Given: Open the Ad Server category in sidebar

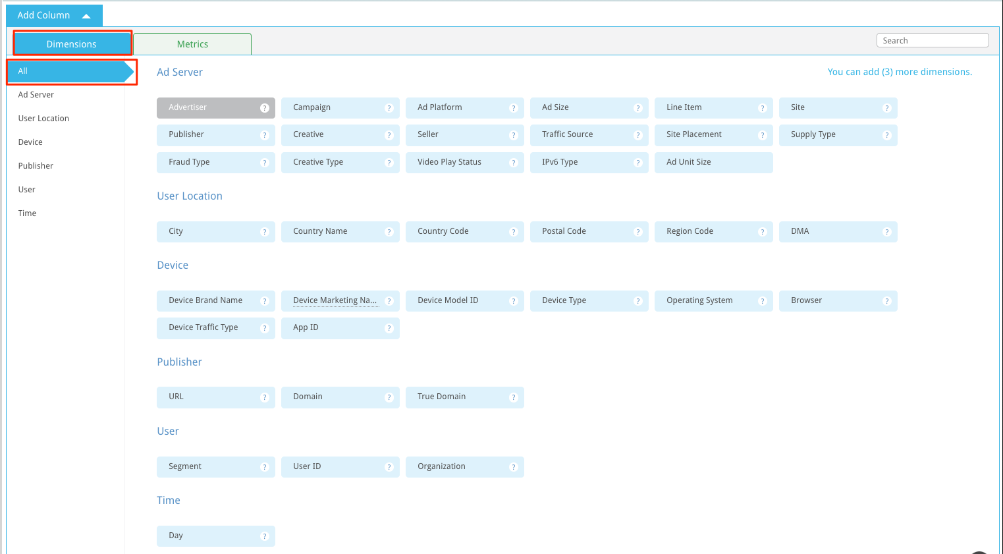Looking at the screenshot, I should coord(36,95).
